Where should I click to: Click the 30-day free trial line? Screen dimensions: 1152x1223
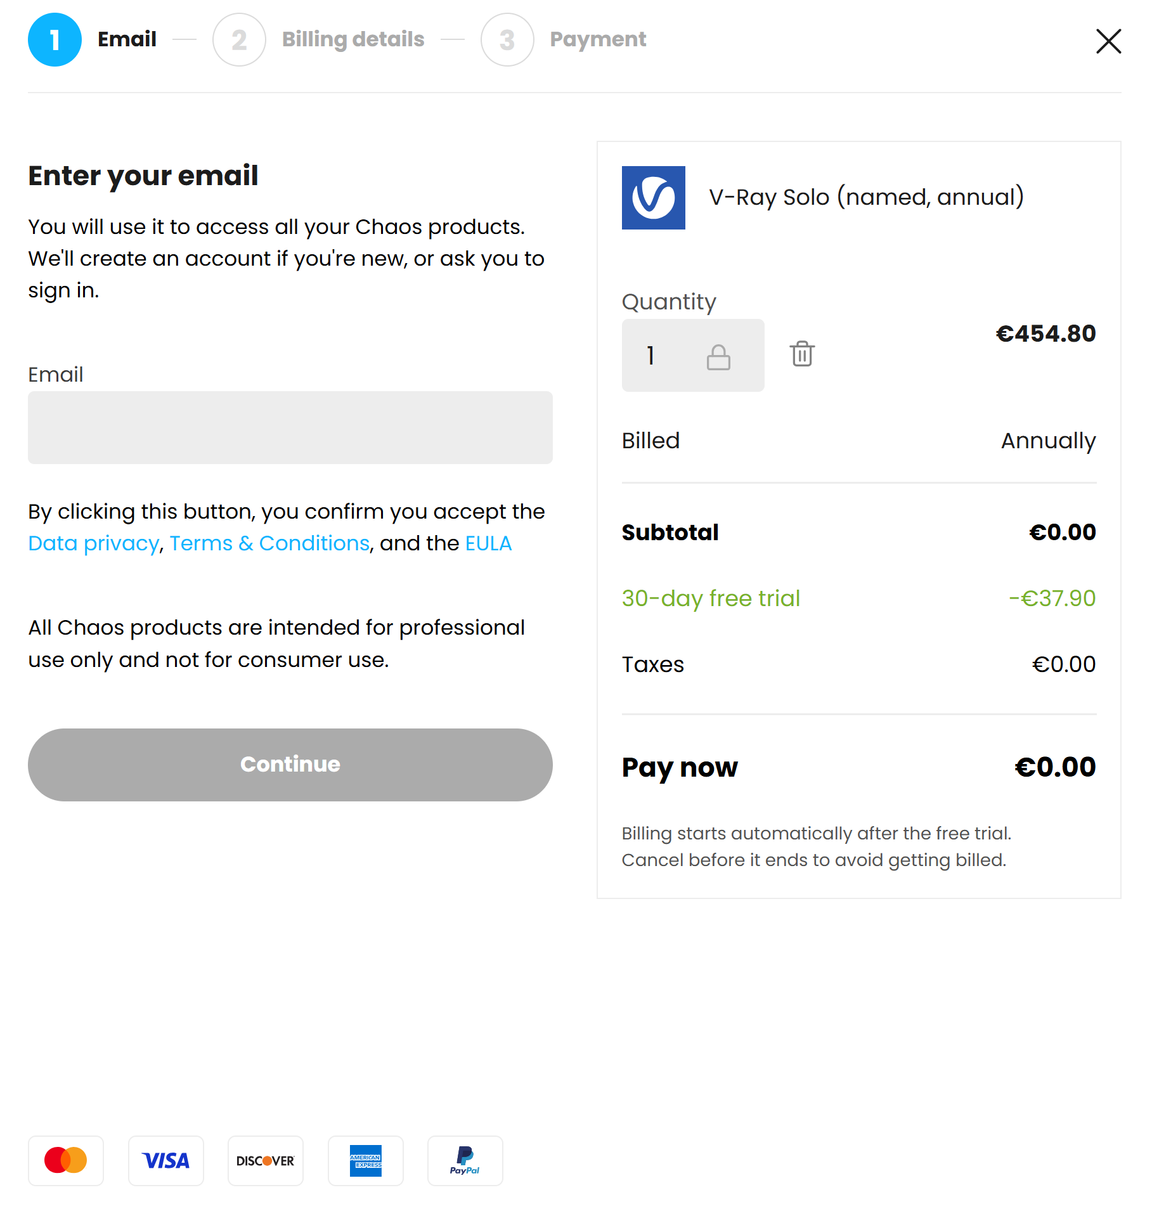pyautogui.click(x=858, y=599)
